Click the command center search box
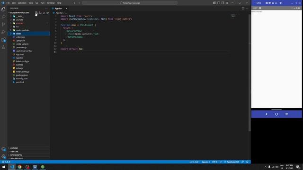 [x=130, y=3]
